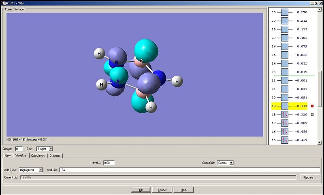Select orbital 29 box in MO list

(285, 21)
